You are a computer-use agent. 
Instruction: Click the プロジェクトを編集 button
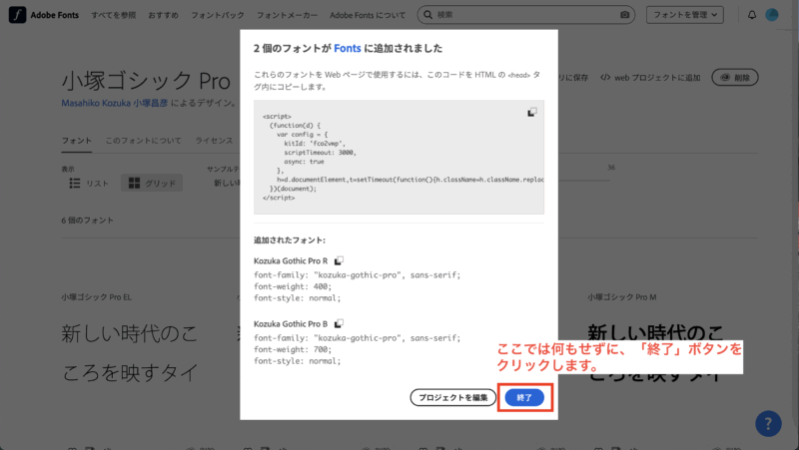click(x=453, y=397)
